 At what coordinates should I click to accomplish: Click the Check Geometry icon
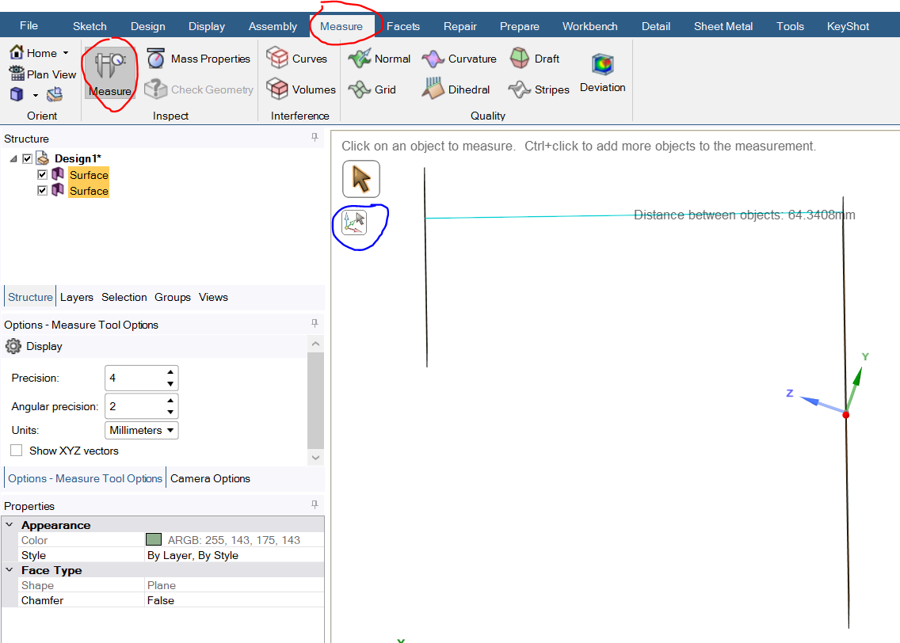coord(155,89)
